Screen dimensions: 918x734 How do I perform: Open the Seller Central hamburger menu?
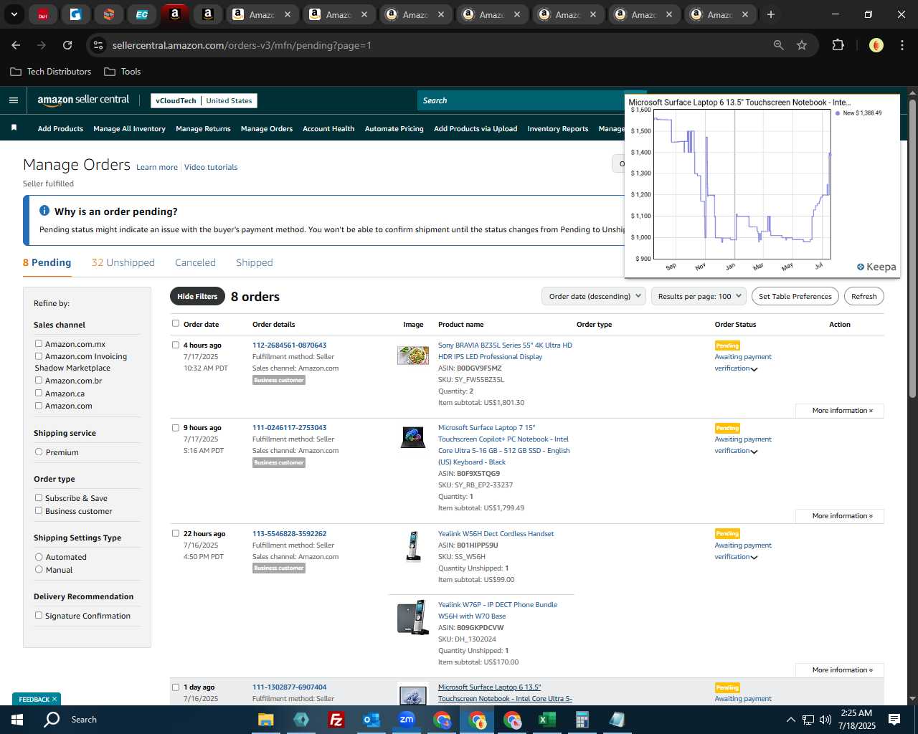13,100
